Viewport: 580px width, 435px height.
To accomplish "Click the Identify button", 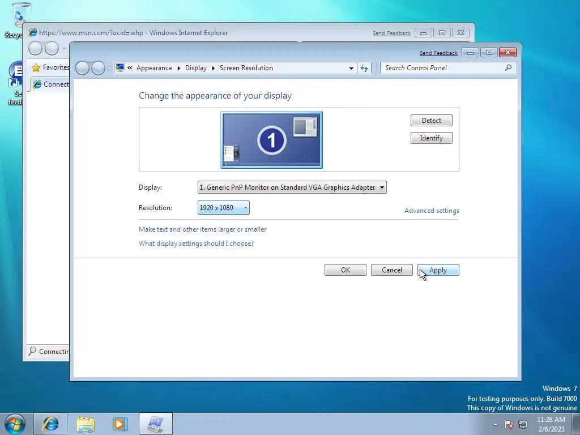I will click(431, 138).
